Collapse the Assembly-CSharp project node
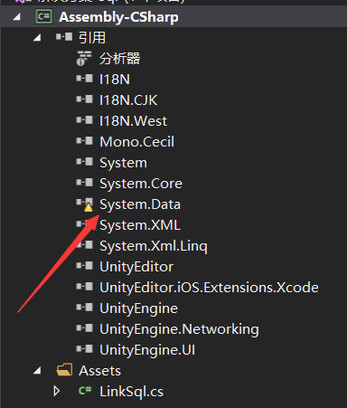Viewport: 347px width, 408px height. [x=17, y=17]
